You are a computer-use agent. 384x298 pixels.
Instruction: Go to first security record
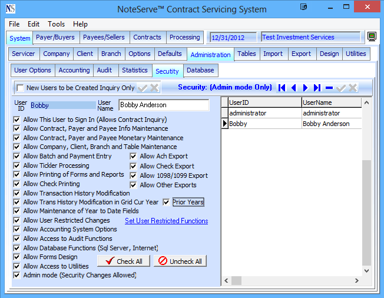282,88
